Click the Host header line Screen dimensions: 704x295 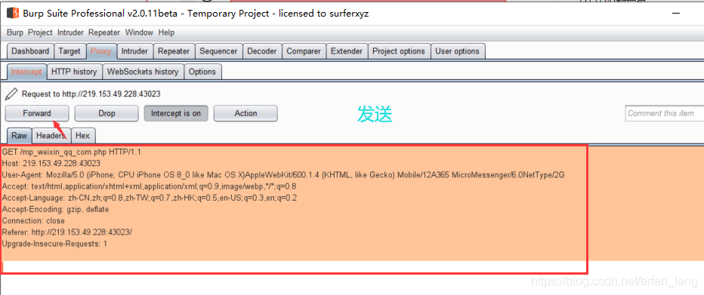(51, 163)
